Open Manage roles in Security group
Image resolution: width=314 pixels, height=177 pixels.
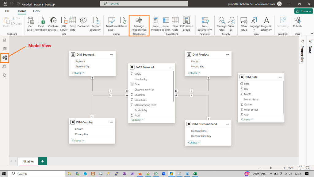pyautogui.click(x=221, y=24)
